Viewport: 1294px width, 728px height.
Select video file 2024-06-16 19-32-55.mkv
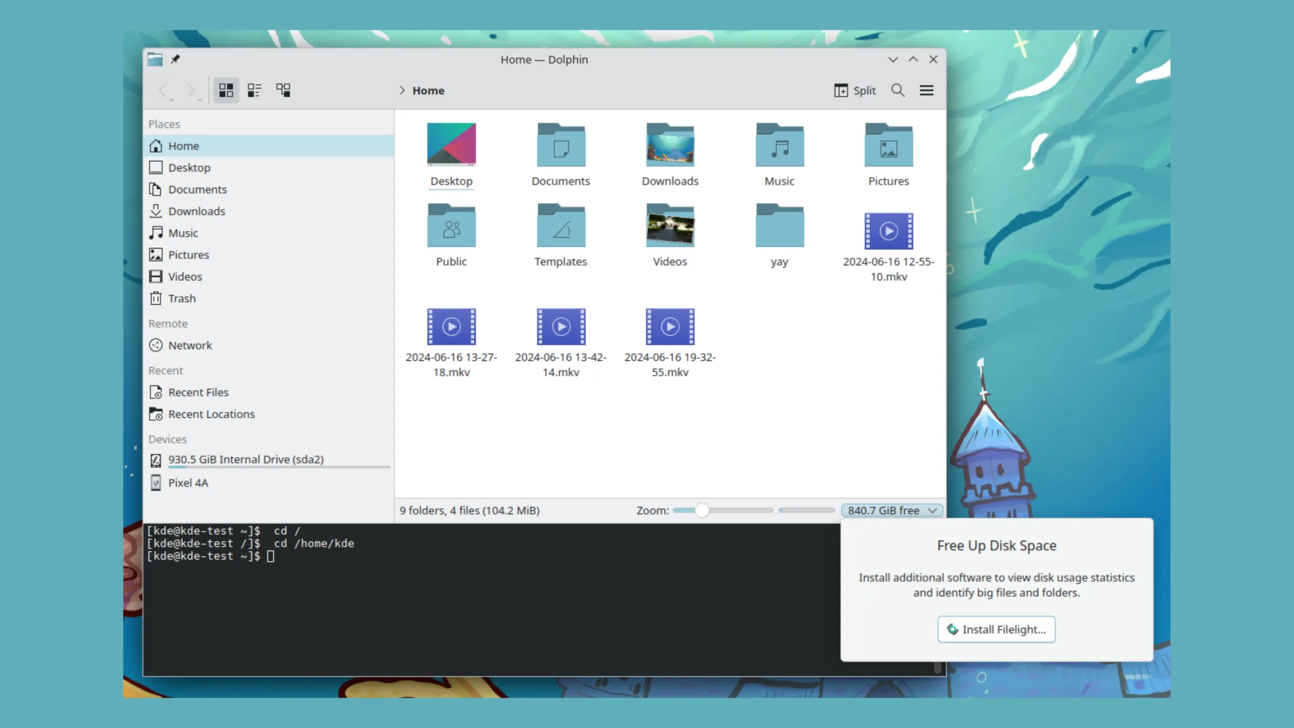pos(670,327)
